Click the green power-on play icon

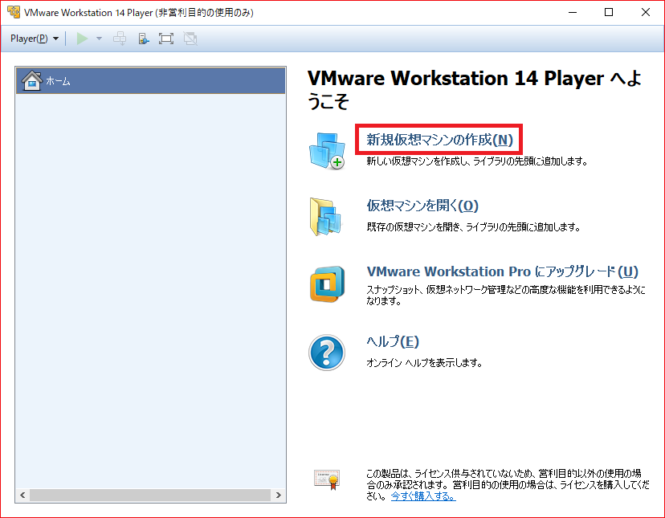coord(82,39)
